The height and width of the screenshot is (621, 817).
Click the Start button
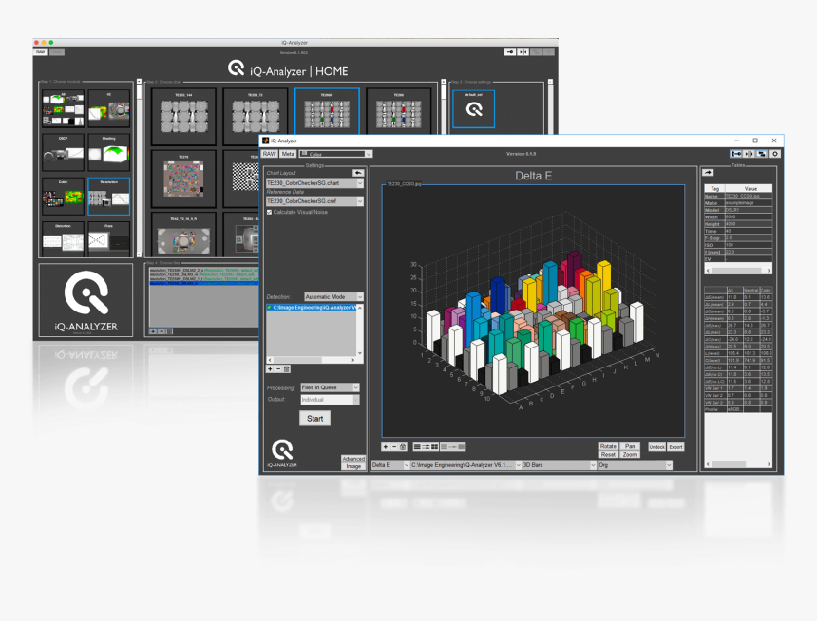point(314,419)
